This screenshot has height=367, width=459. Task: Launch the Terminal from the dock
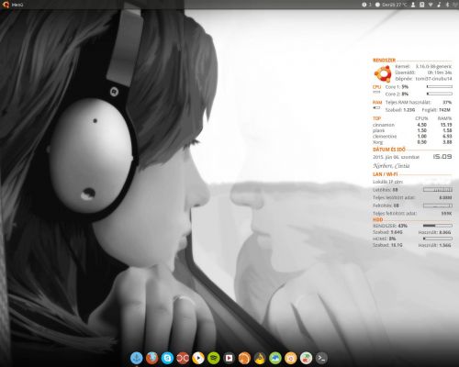(x=321, y=358)
